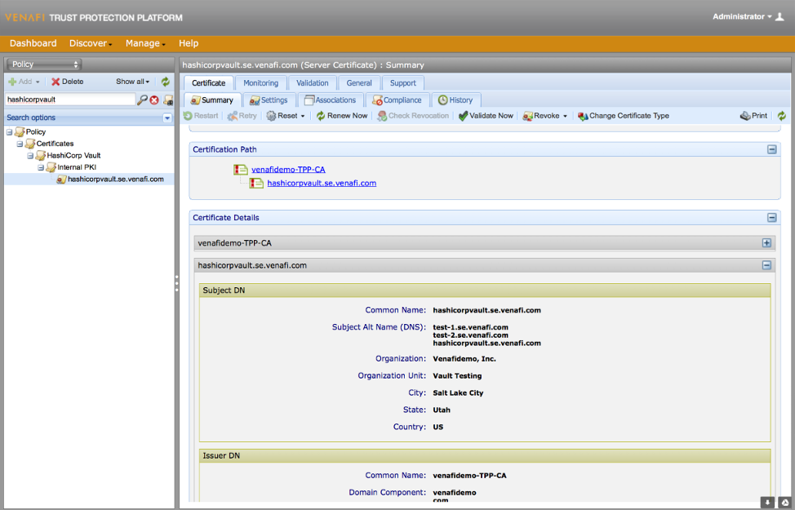This screenshot has height=510, width=795.
Task: Refresh the summary using green toolbar icon
Action: pos(782,116)
